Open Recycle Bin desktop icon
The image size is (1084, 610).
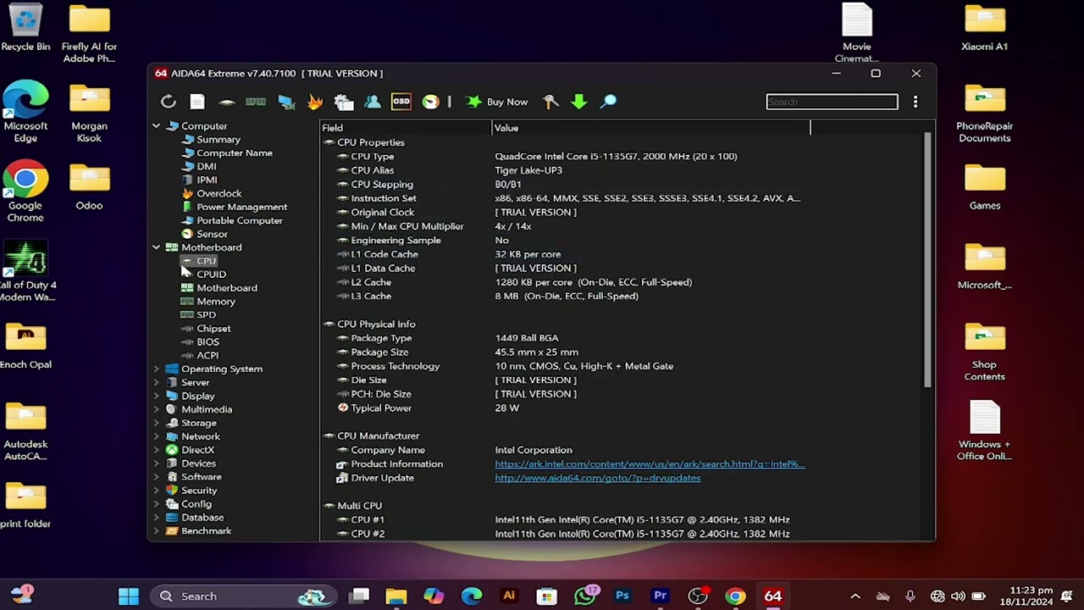point(25,28)
